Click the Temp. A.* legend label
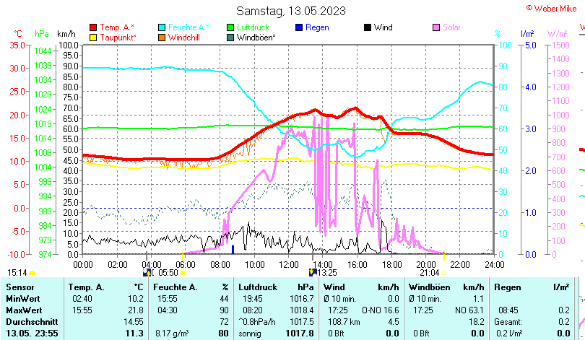This screenshot has width=585, height=340. pos(117,27)
